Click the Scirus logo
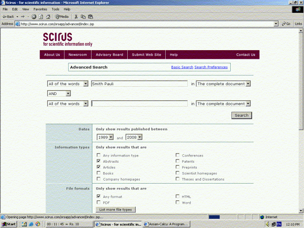 [x=68, y=40]
